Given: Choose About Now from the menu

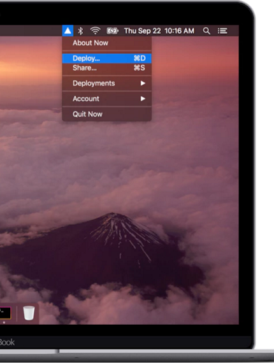Looking at the screenshot, I should [107, 43].
